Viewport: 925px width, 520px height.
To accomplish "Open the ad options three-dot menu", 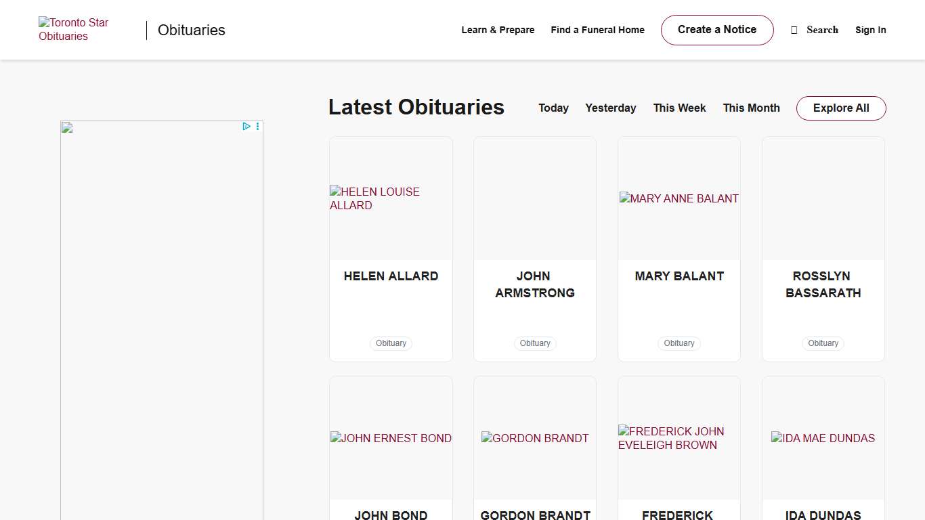I will (257, 127).
